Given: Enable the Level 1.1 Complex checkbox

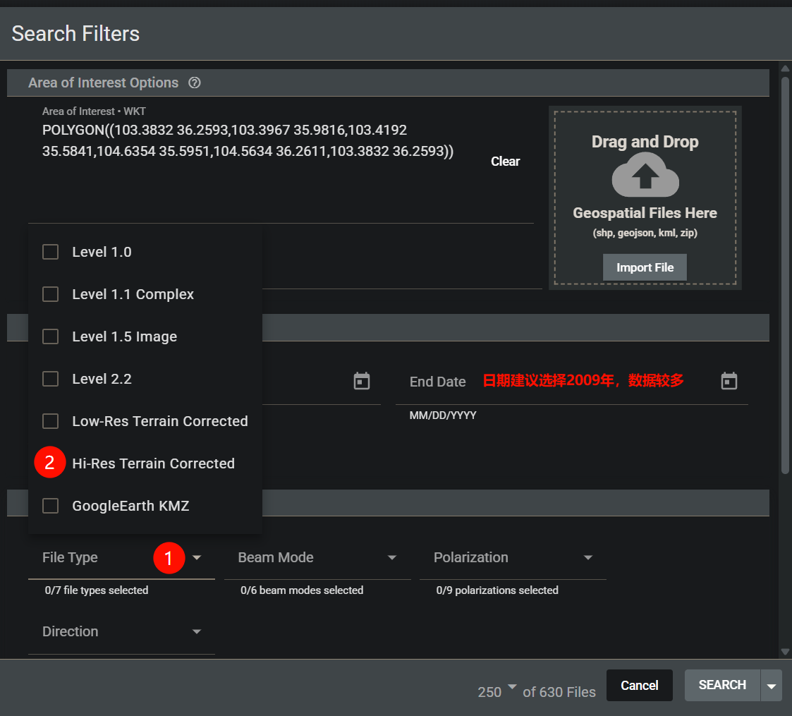Looking at the screenshot, I should click(x=51, y=294).
